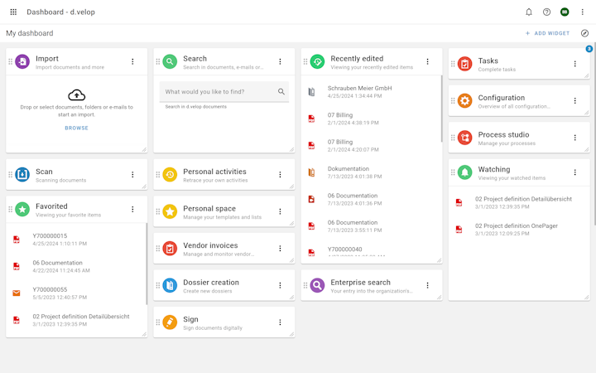Click the orange Sign pen icon

point(170,322)
